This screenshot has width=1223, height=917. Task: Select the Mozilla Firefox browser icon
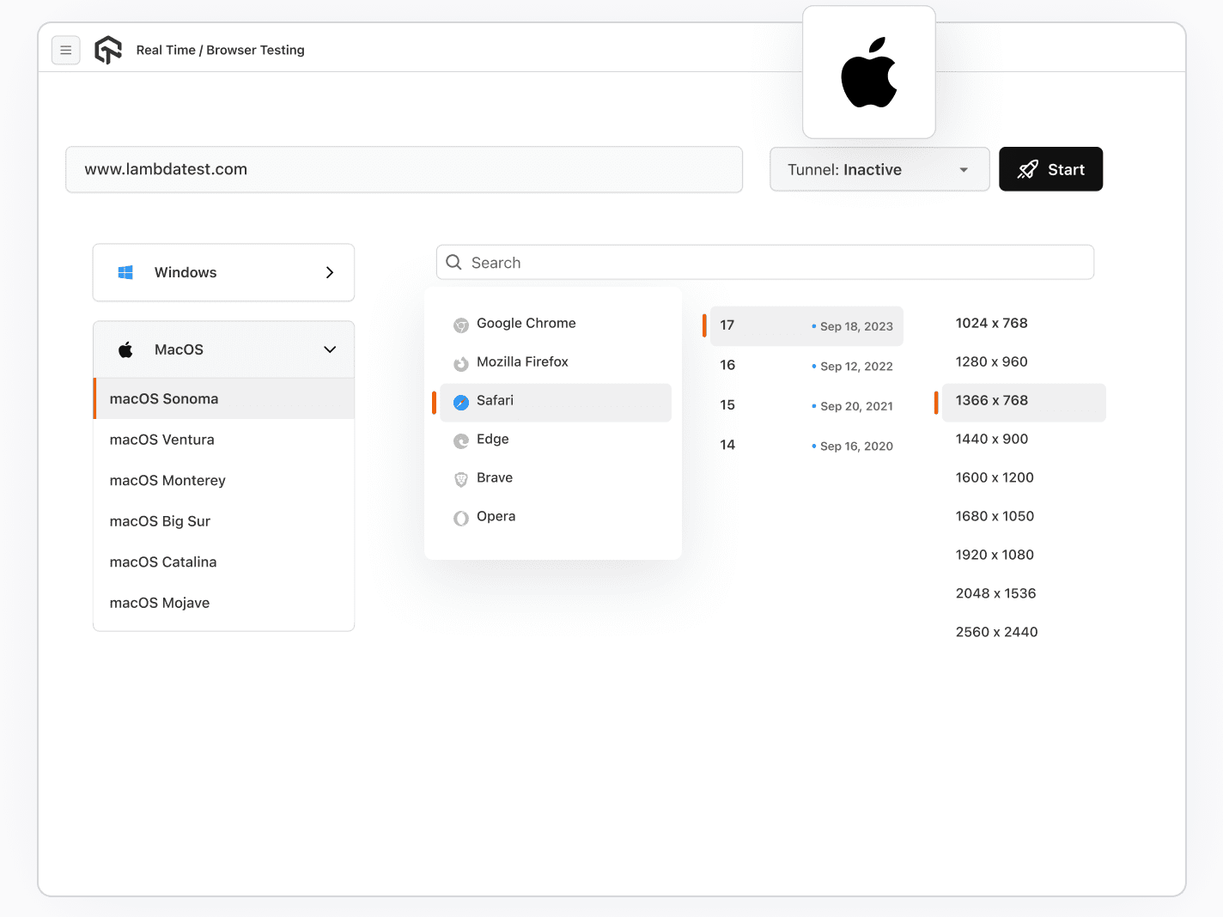click(x=462, y=362)
